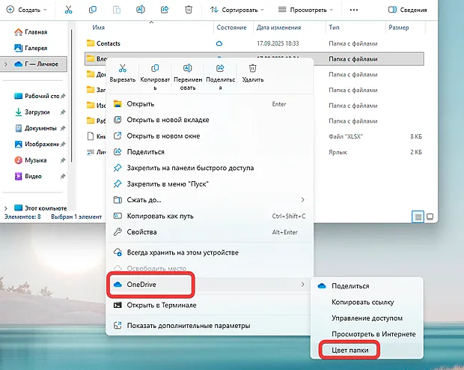Image resolution: width=464 pixels, height=370 pixels.
Task: Open the Сведения details pane
Action: [x=407, y=10]
